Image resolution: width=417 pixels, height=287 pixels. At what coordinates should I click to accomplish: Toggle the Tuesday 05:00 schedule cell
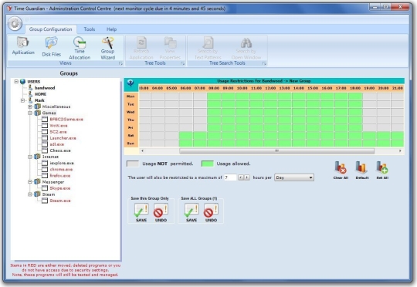pyautogui.click(x=171, y=104)
